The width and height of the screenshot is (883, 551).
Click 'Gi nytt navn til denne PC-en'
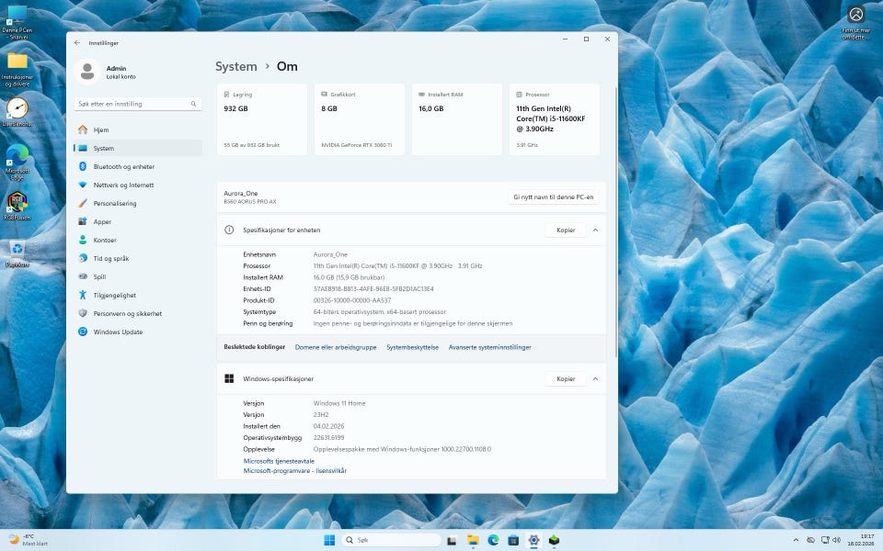click(x=553, y=197)
